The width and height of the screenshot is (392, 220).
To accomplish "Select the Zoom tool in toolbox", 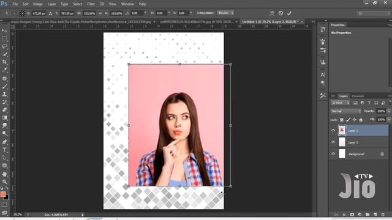I will (x=4, y=182).
